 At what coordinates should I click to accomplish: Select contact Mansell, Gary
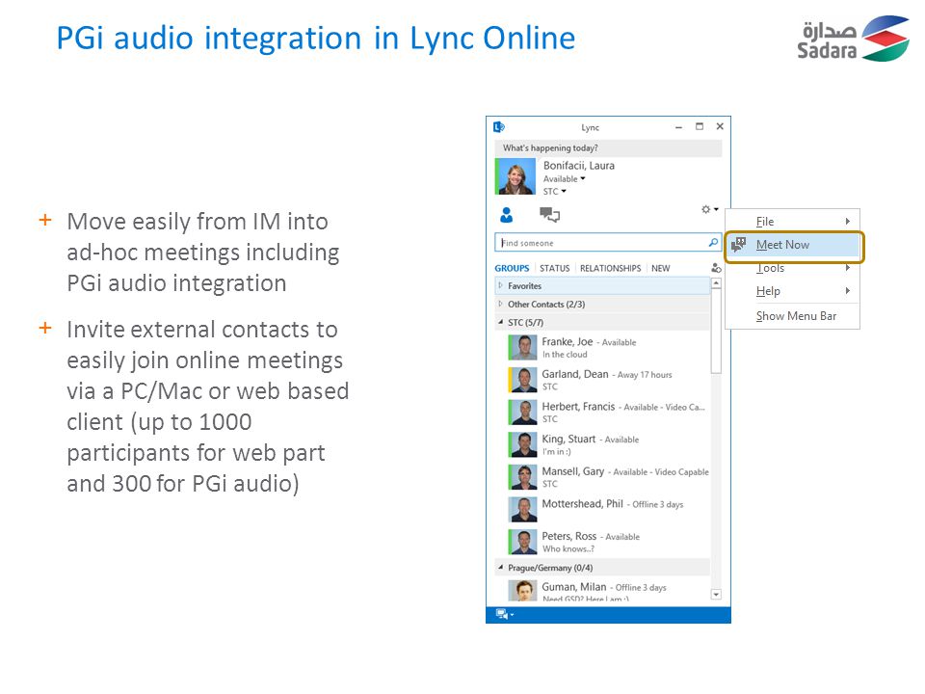pos(602,477)
